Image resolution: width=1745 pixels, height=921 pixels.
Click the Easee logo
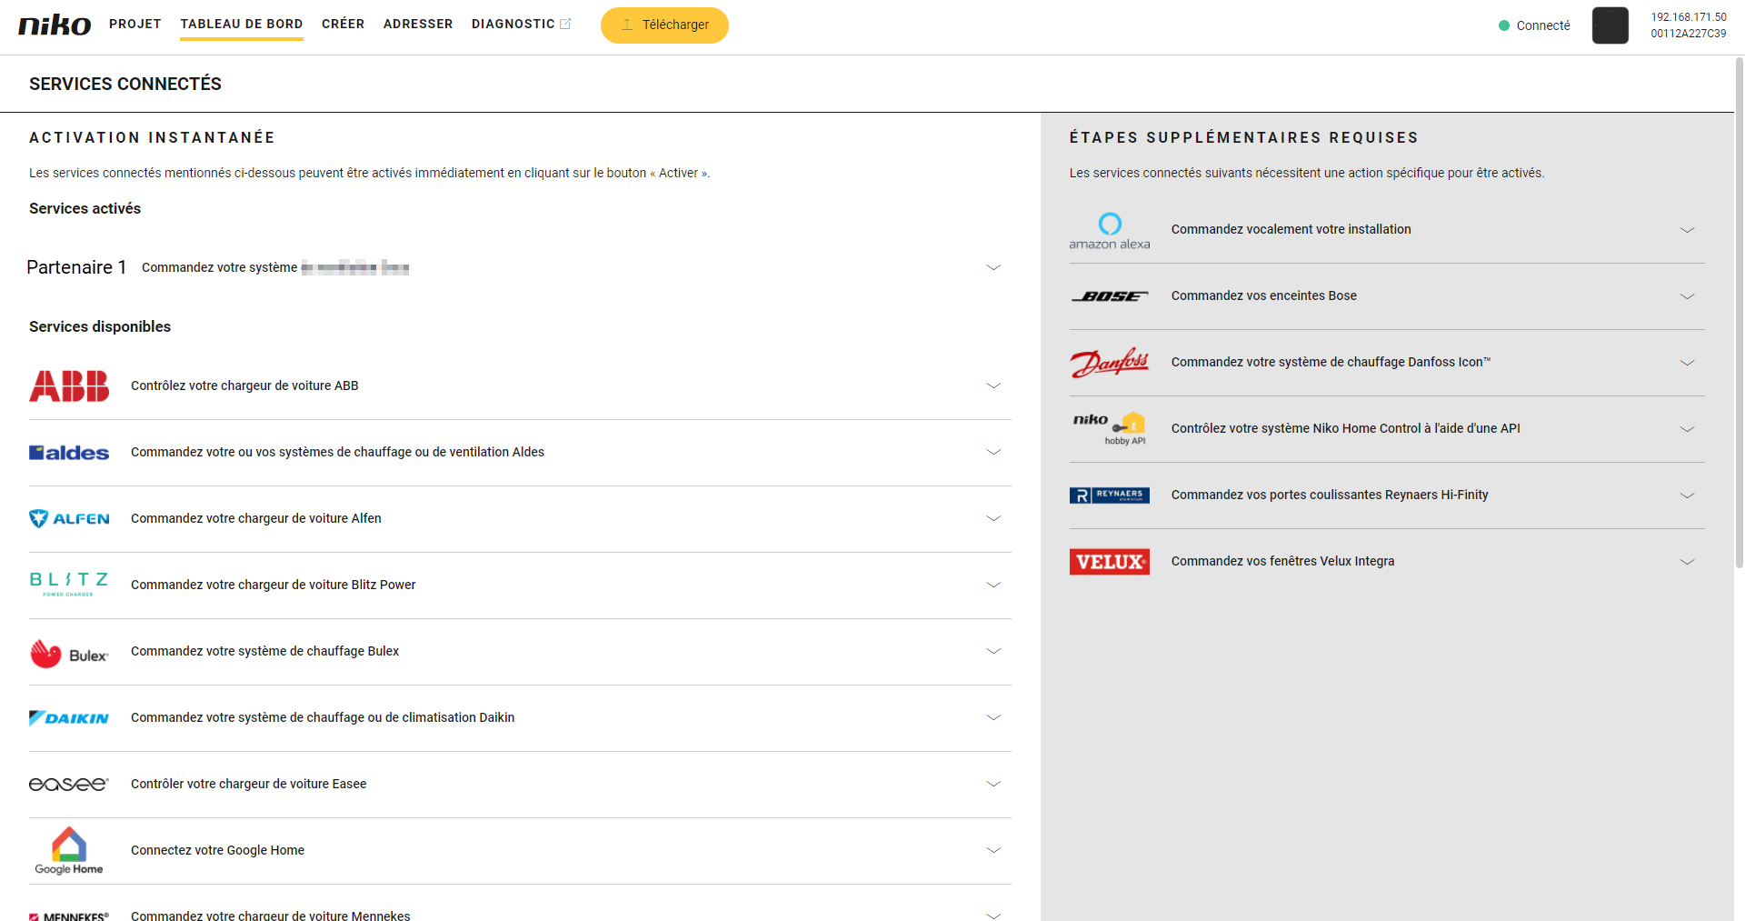click(69, 784)
